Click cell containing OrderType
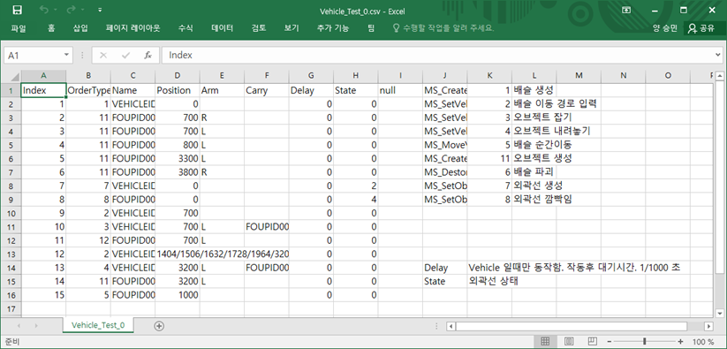727x349 pixels. 88,90
